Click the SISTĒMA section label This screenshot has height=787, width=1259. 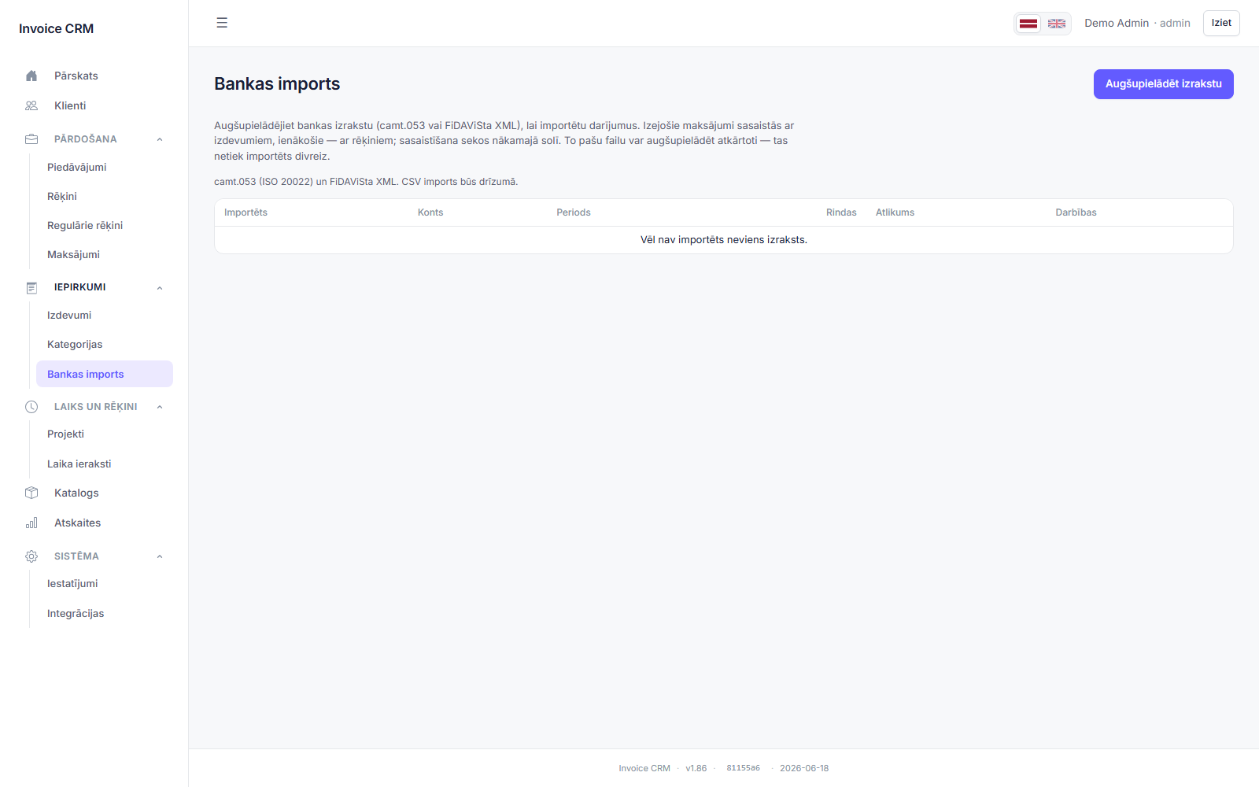point(76,556)
